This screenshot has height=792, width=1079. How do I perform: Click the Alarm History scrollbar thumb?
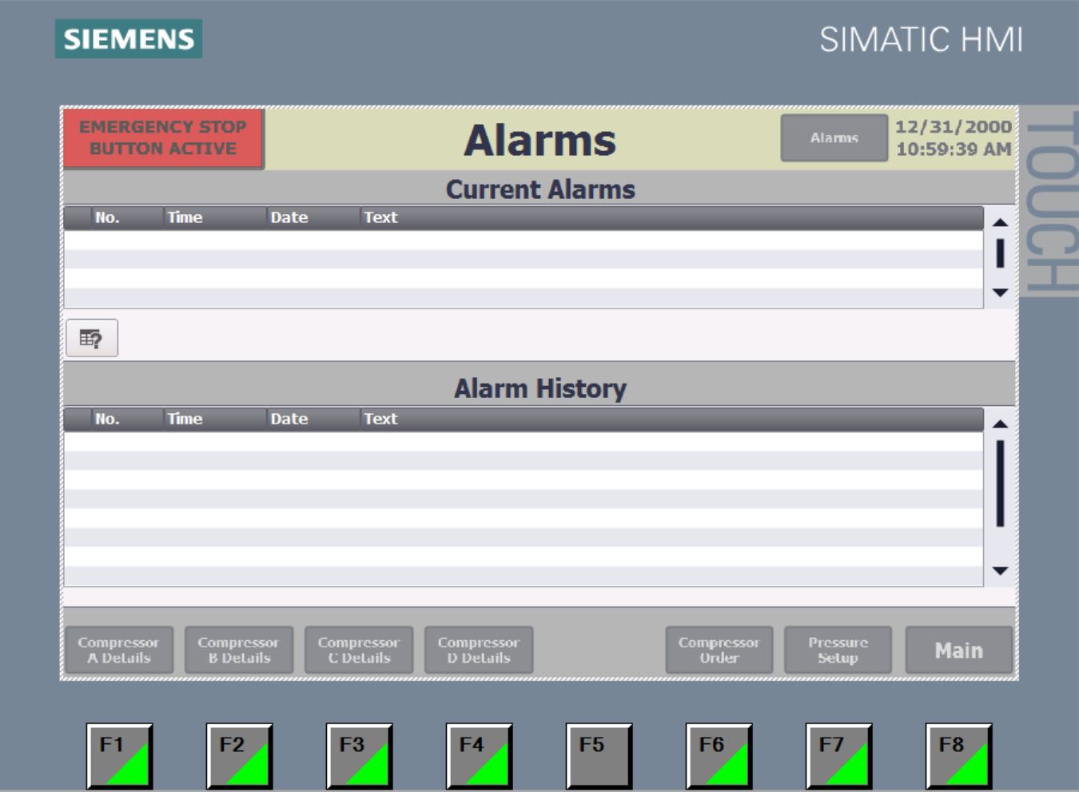pyautogui.click(x=999, y=483)
